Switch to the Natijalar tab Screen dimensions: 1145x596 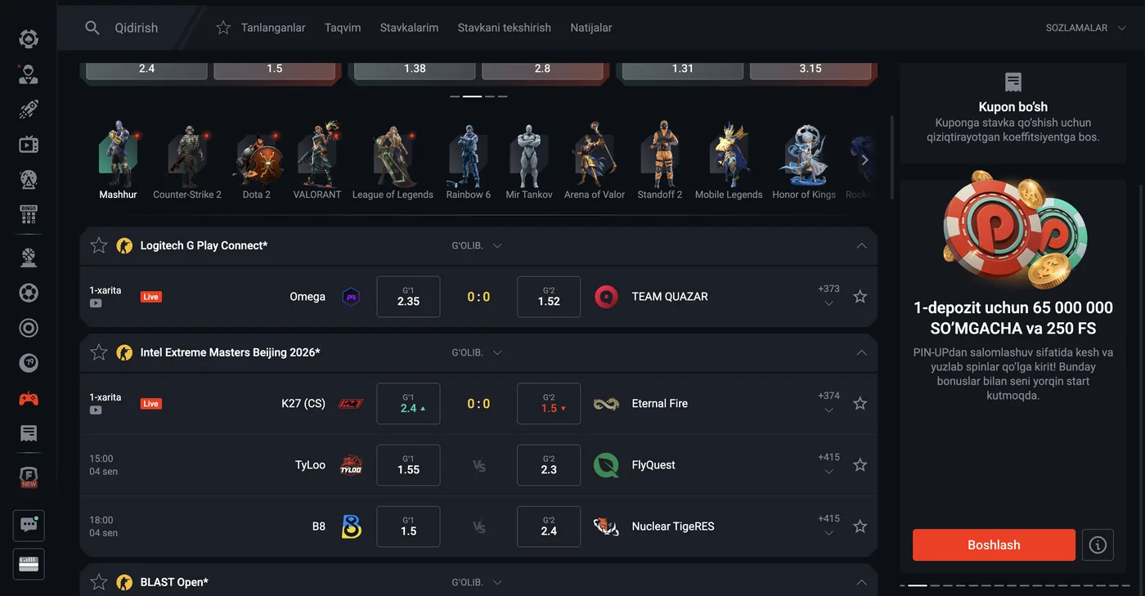[x=591, y=28]
